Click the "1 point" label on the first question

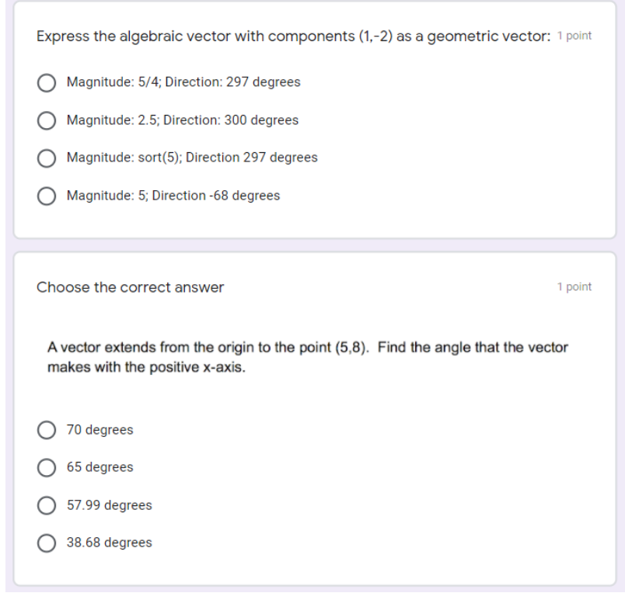click(x=574, y=35)
